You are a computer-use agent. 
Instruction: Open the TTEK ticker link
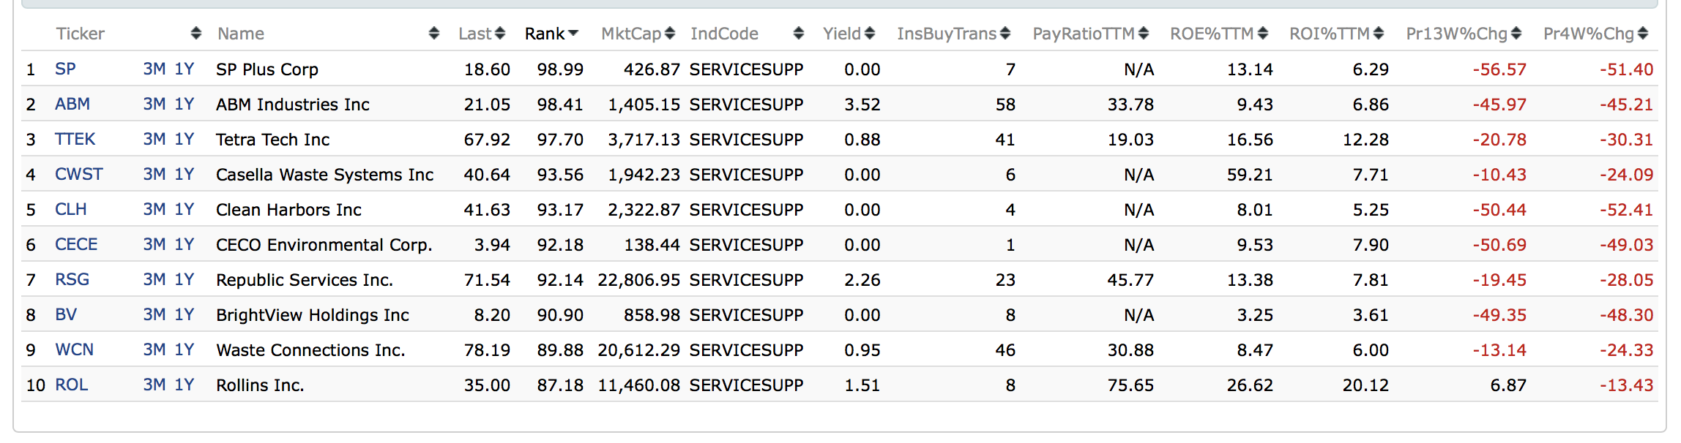click(75, 140)
